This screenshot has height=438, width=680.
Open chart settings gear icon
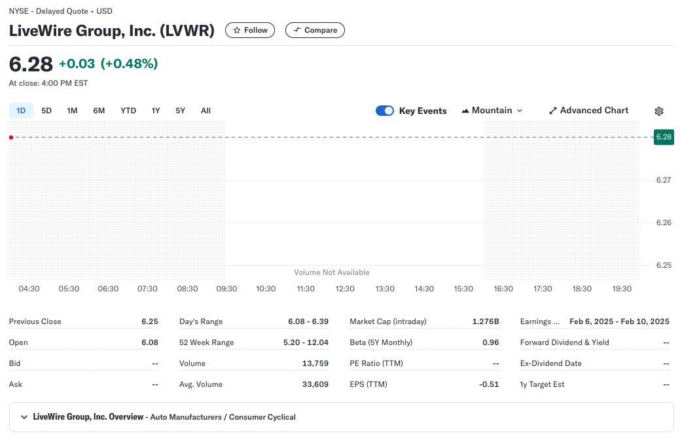tap(659, 111)
